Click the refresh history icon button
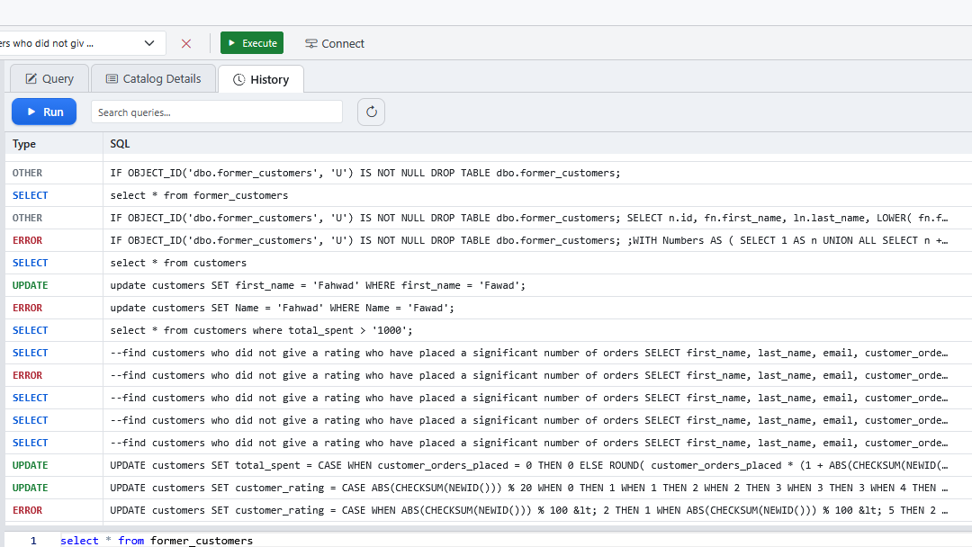Viewport: 972px width, 547px height. (x=372, y=112)
